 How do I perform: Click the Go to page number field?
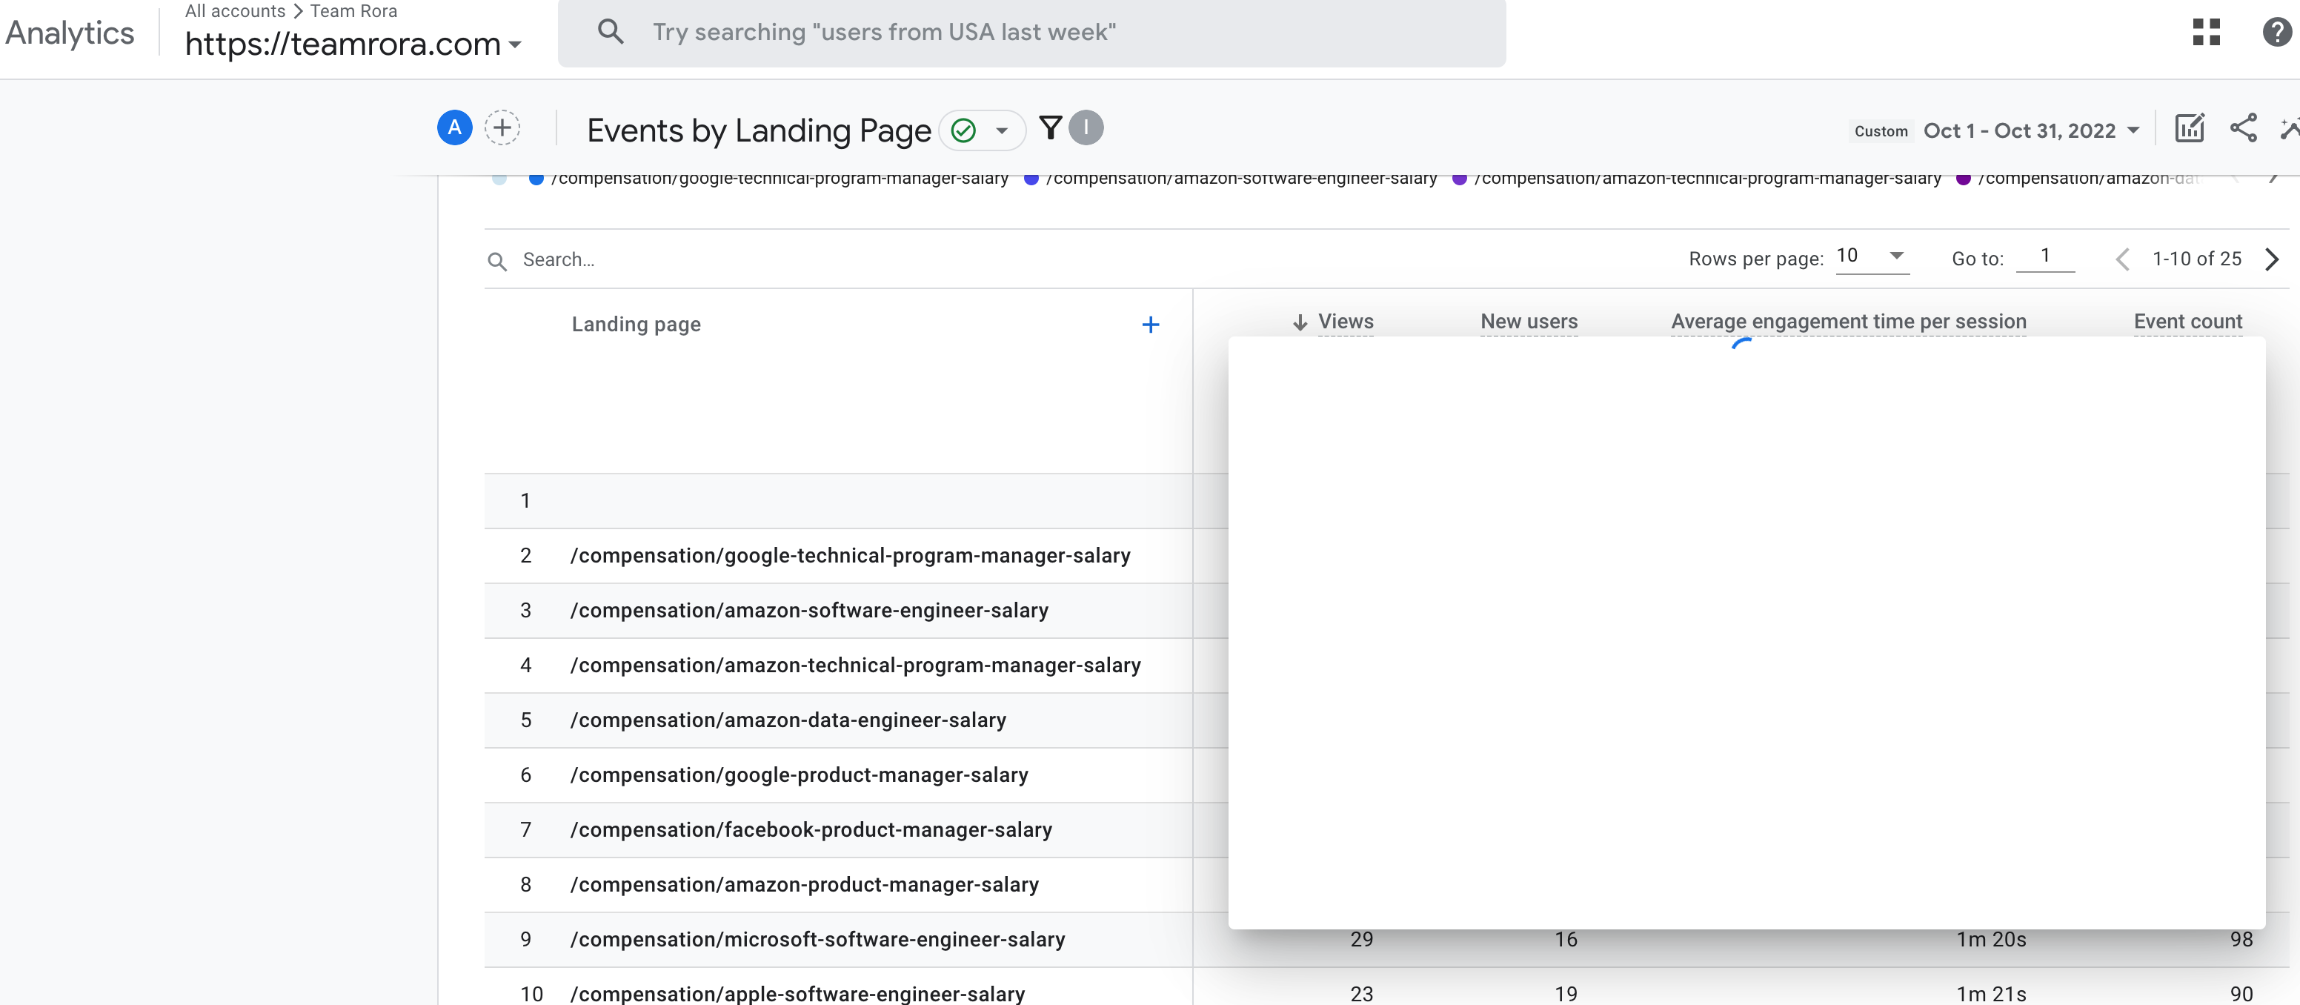point(2044,256)
